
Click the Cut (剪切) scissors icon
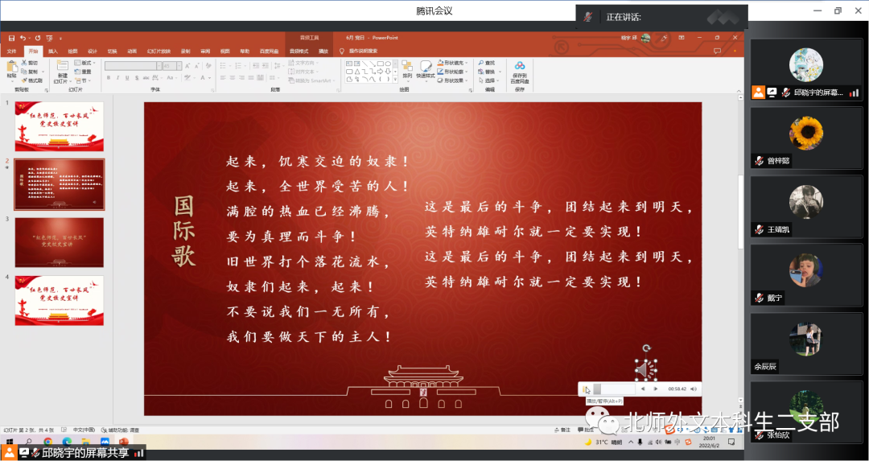click(x=24, y=64)
